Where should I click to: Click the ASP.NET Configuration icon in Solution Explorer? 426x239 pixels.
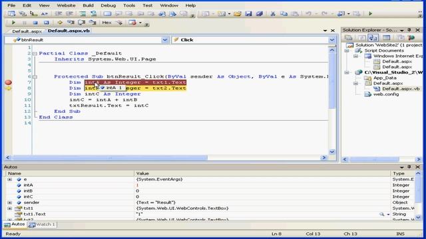click(x=411, y=38)
